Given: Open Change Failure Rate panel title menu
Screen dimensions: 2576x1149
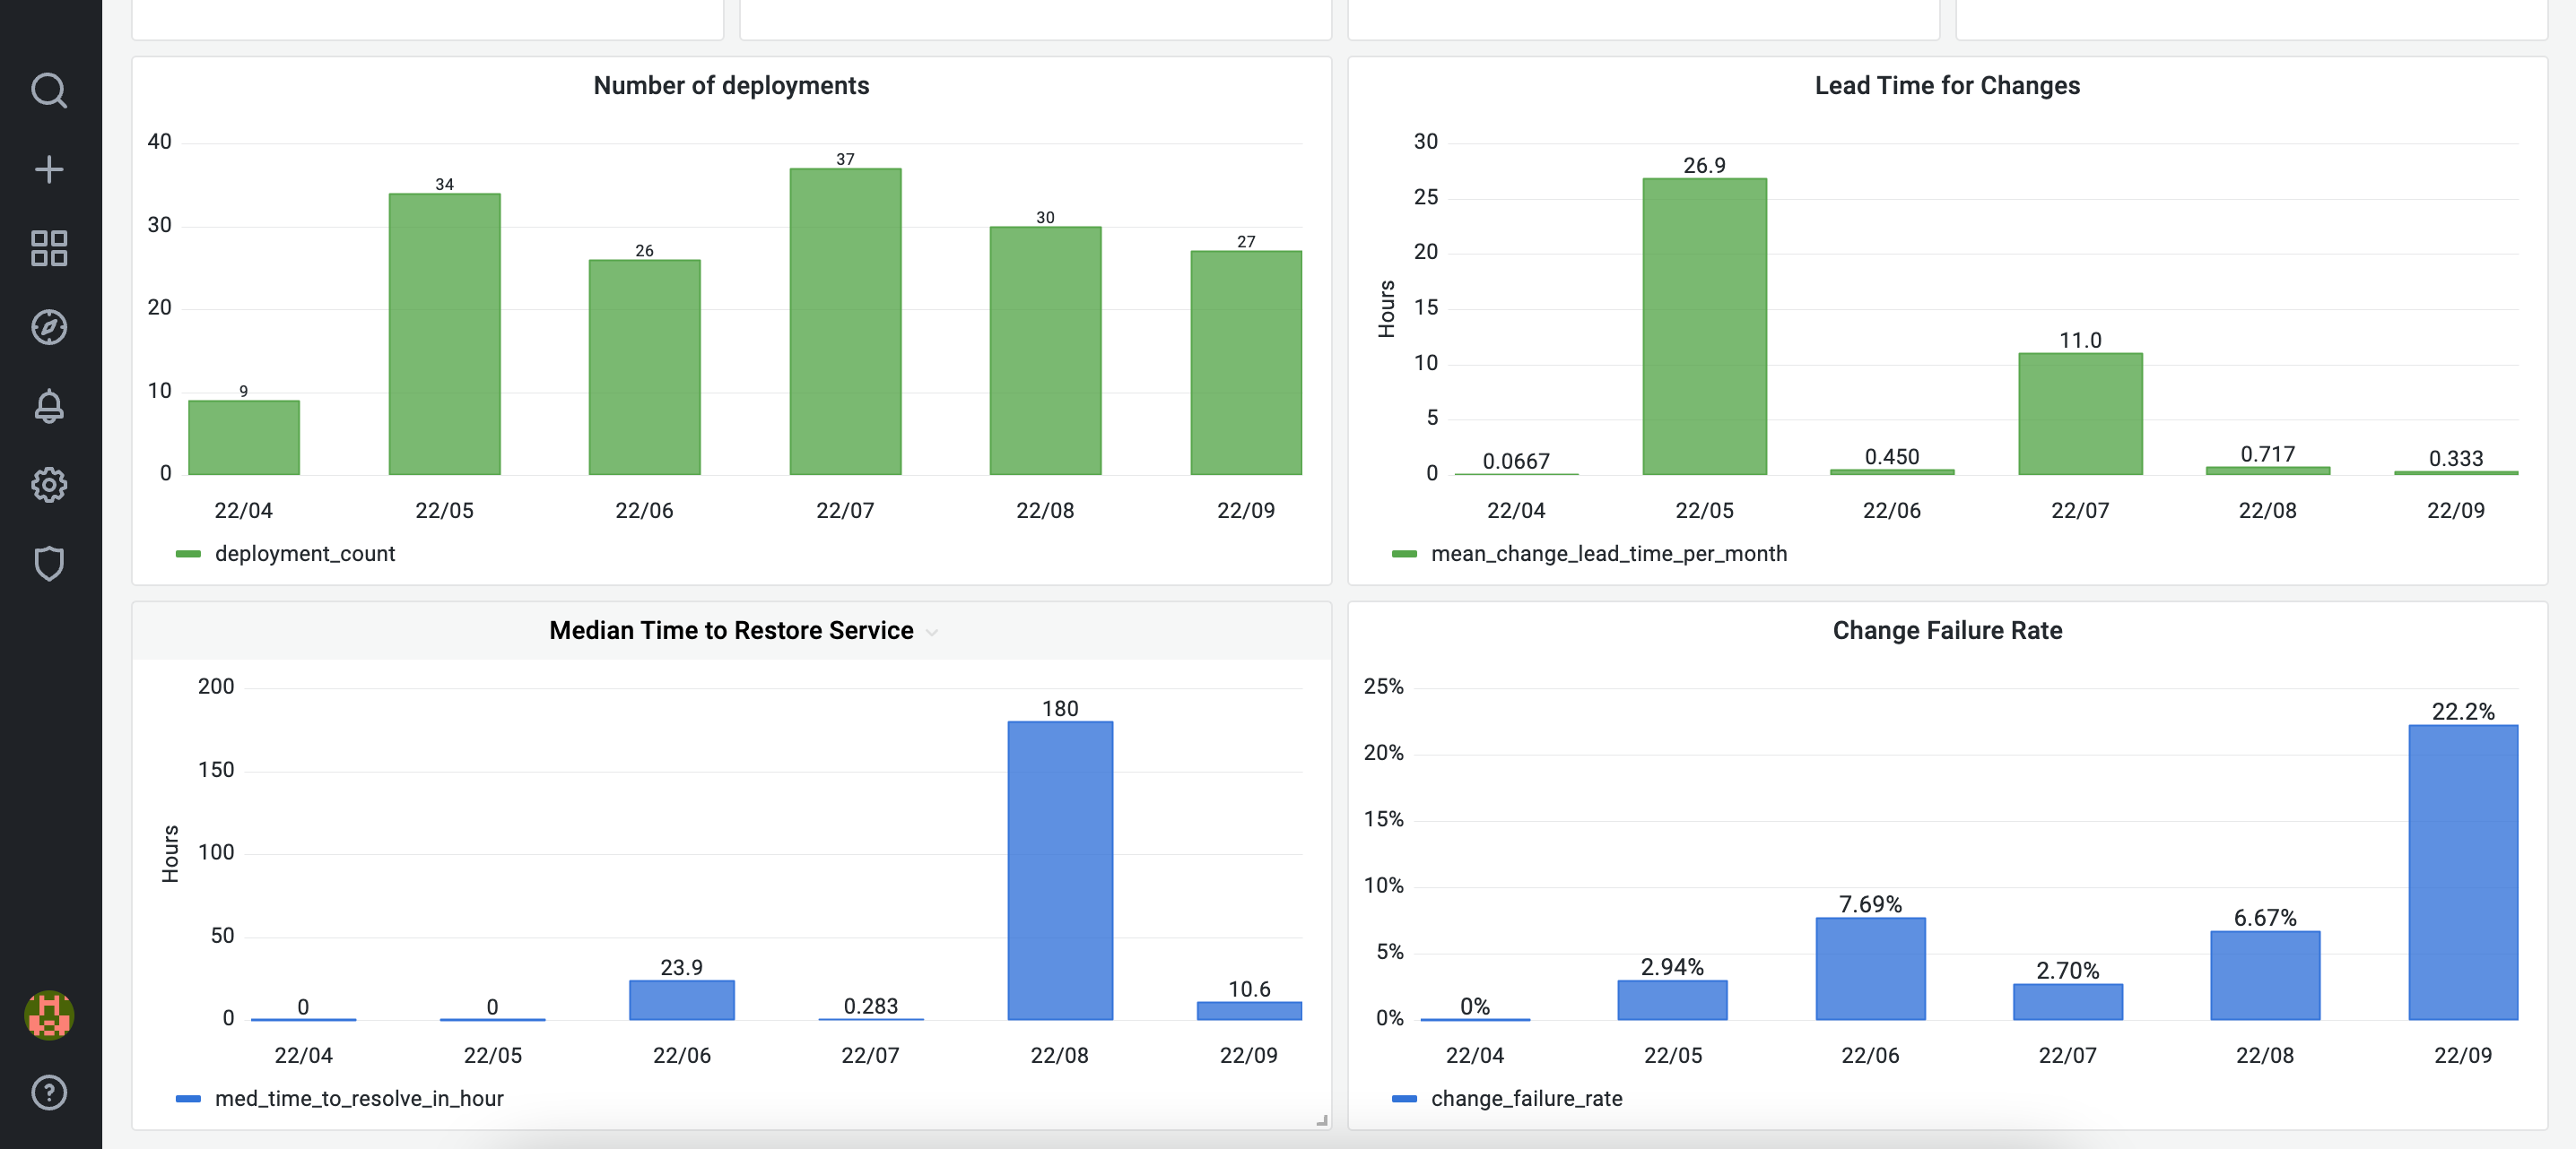Looking at the screenshot, I should point(1946,630).
